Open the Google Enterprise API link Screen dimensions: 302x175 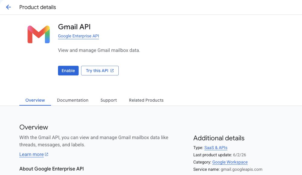click(79, 36)
